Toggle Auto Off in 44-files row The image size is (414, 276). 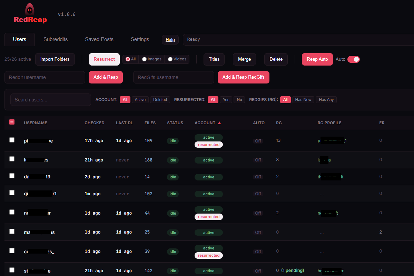258,213
